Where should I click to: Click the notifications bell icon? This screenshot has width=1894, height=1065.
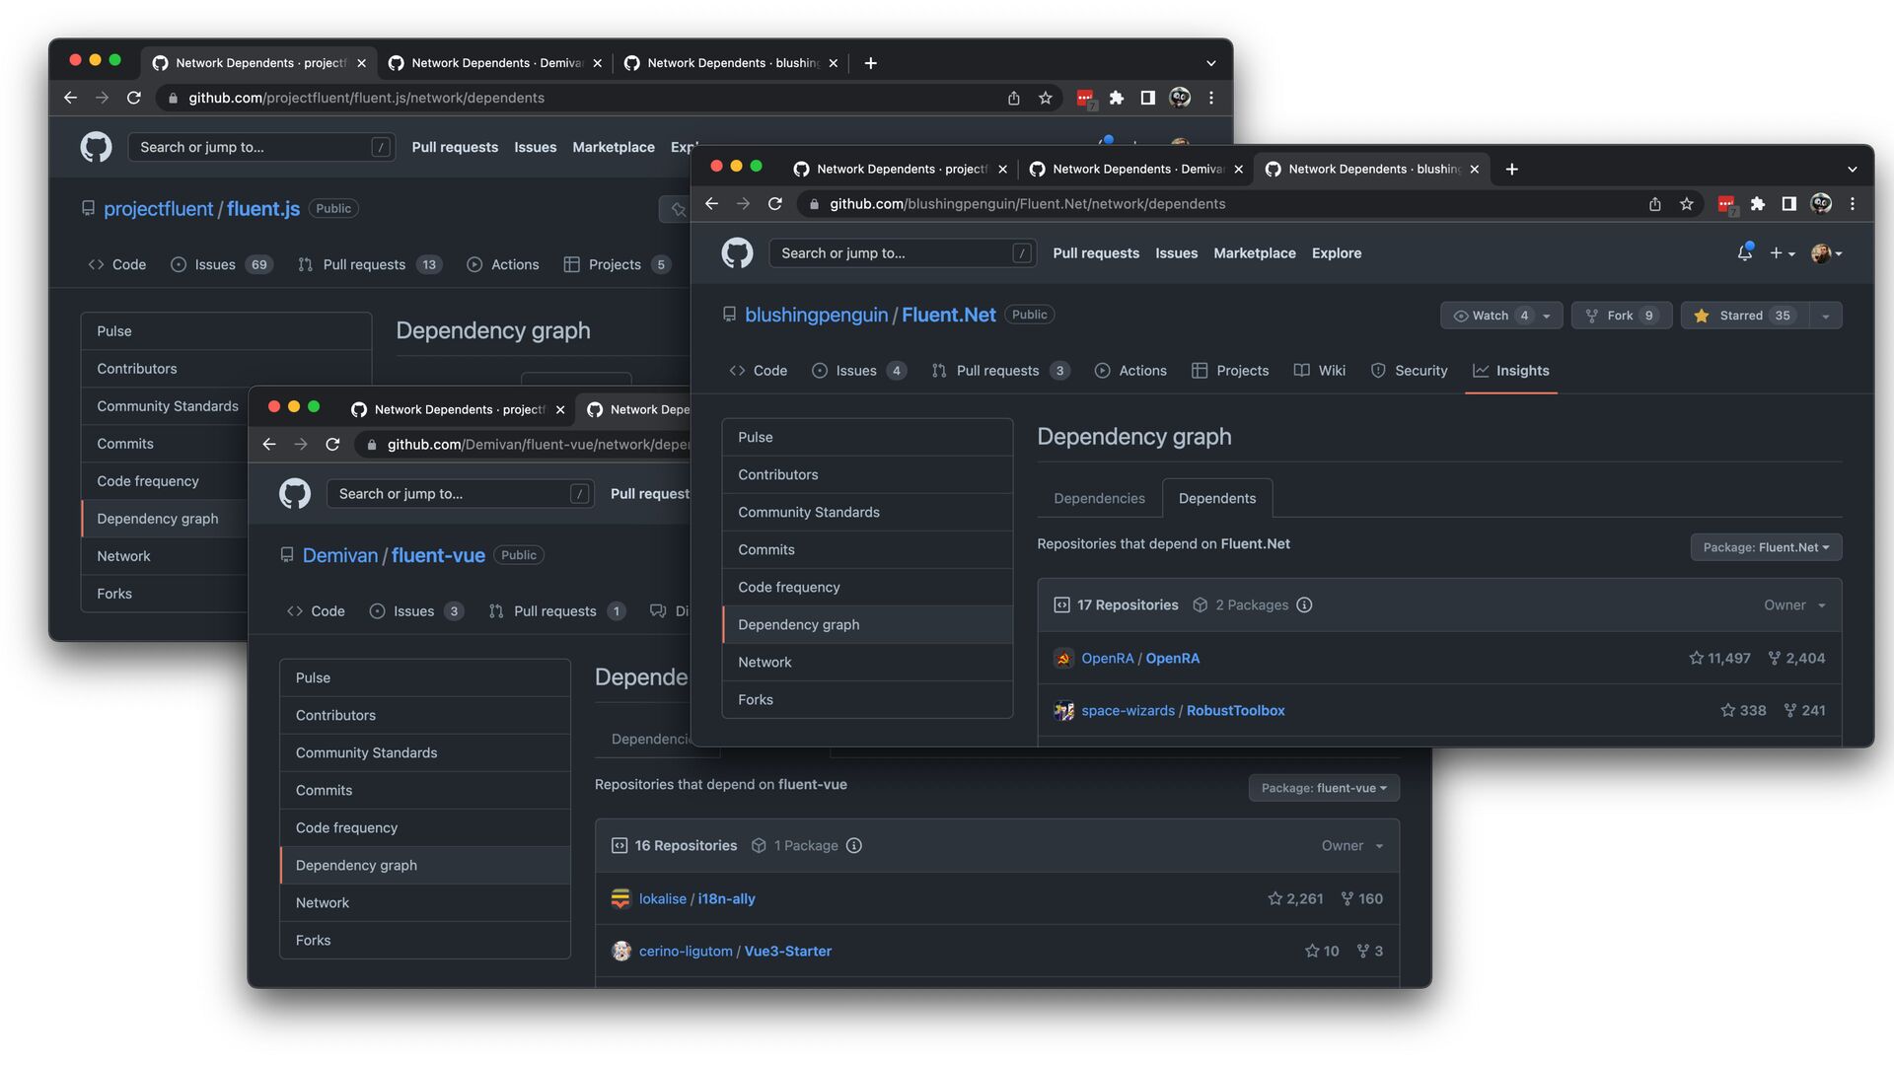coord(1744,253)
